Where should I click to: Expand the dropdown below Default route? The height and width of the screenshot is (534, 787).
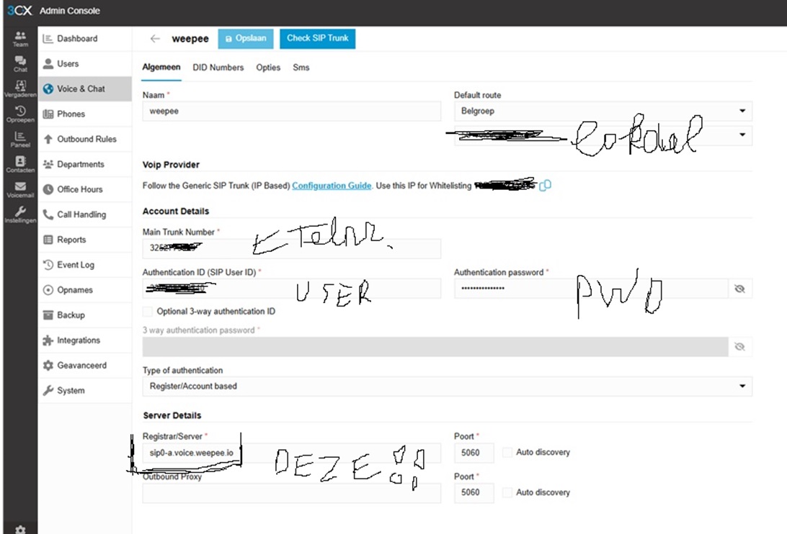(603, 135)
